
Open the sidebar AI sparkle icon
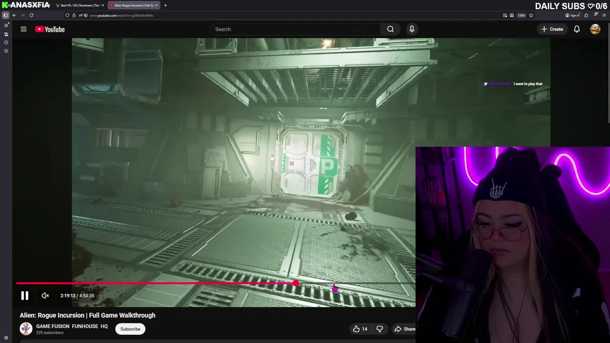(x=6, y=25)
